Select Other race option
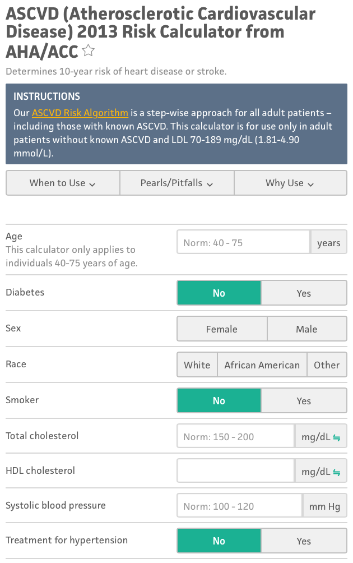Image resolution: width=353 pixels, height=563 pixels. click(327, 365)
